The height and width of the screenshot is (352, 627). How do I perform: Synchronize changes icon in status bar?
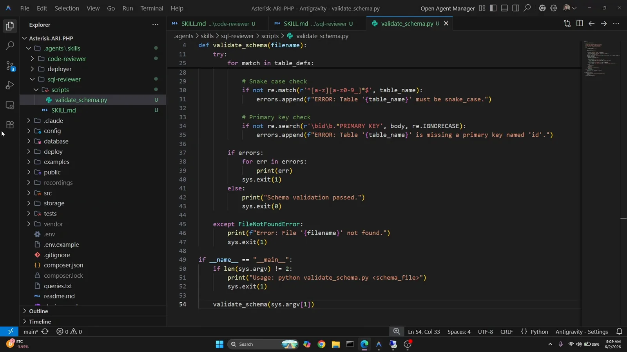(45, 332)
